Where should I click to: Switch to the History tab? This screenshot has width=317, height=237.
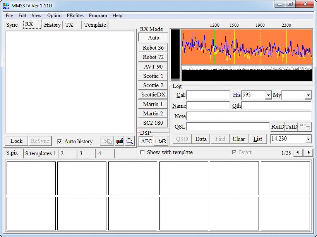pyautogui.click(x=52, y=25)
